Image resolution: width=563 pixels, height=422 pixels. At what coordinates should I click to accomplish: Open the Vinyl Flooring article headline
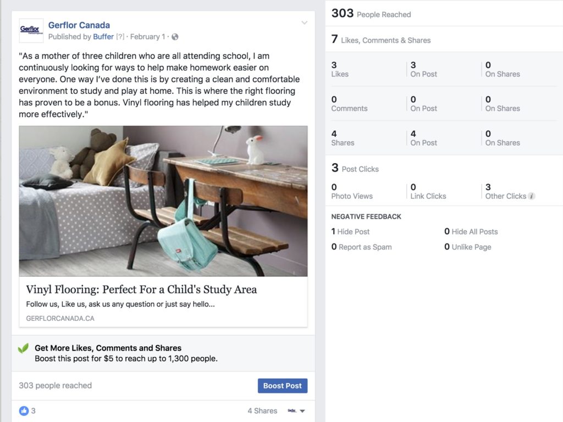[x=141, y=289]
